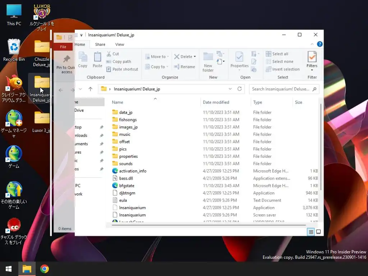Open the New item dropdown icon
368x276 pixels.
tap(220, 62)
